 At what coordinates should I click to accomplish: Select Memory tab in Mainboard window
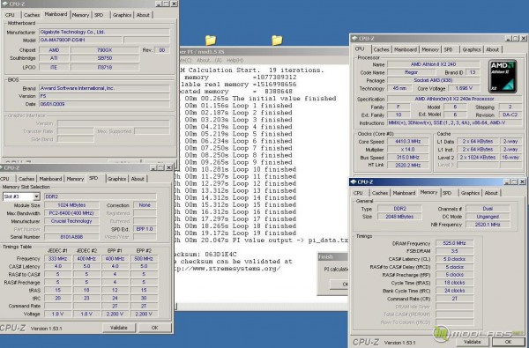pyautogui.click(x=80, y=15)
